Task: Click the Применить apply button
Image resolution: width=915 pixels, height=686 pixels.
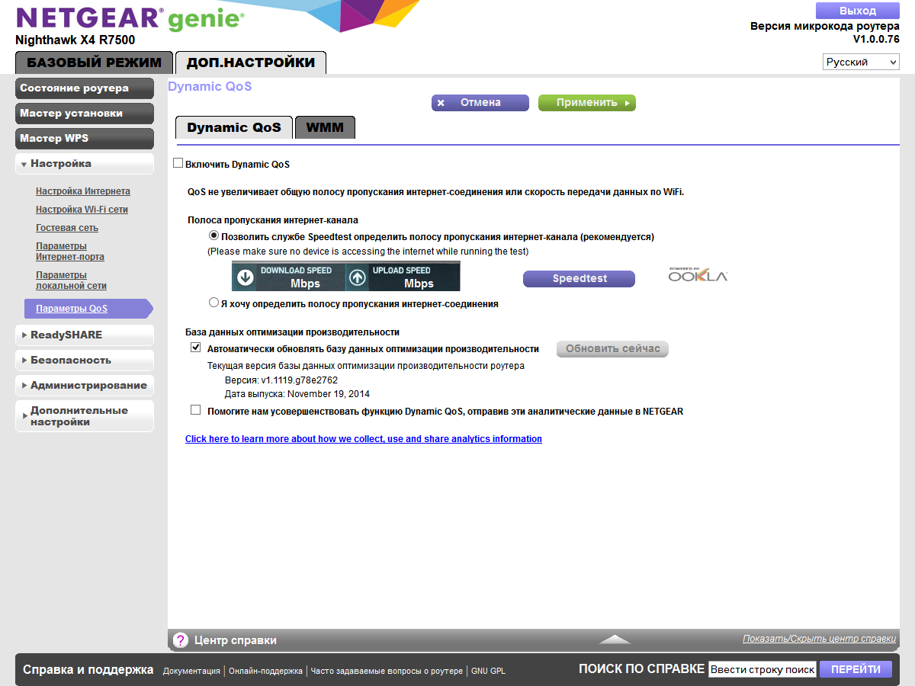Action: coord(587,103)
